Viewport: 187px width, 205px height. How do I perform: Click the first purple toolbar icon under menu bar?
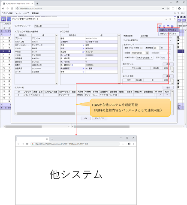tap(3, 19)
